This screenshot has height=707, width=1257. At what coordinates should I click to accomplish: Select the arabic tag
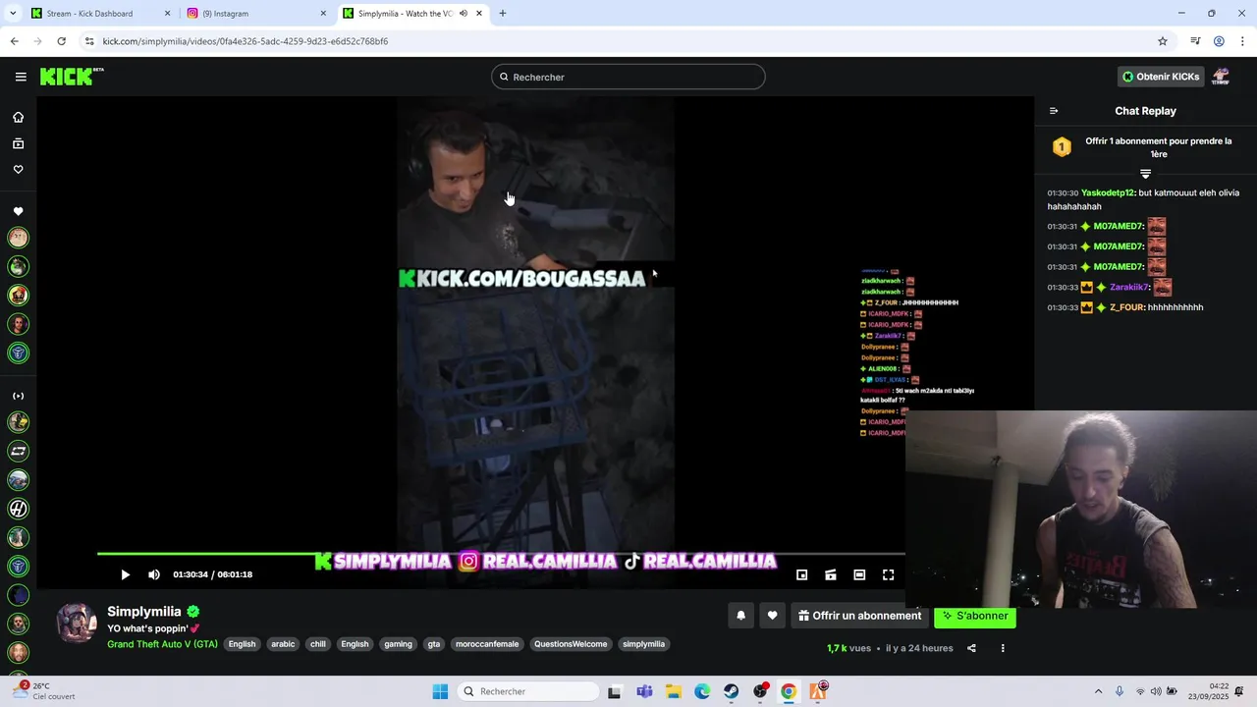283,644
